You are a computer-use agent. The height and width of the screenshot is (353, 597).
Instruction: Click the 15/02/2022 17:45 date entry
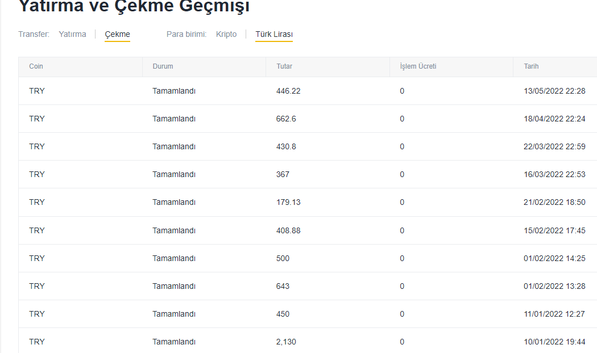554,230
